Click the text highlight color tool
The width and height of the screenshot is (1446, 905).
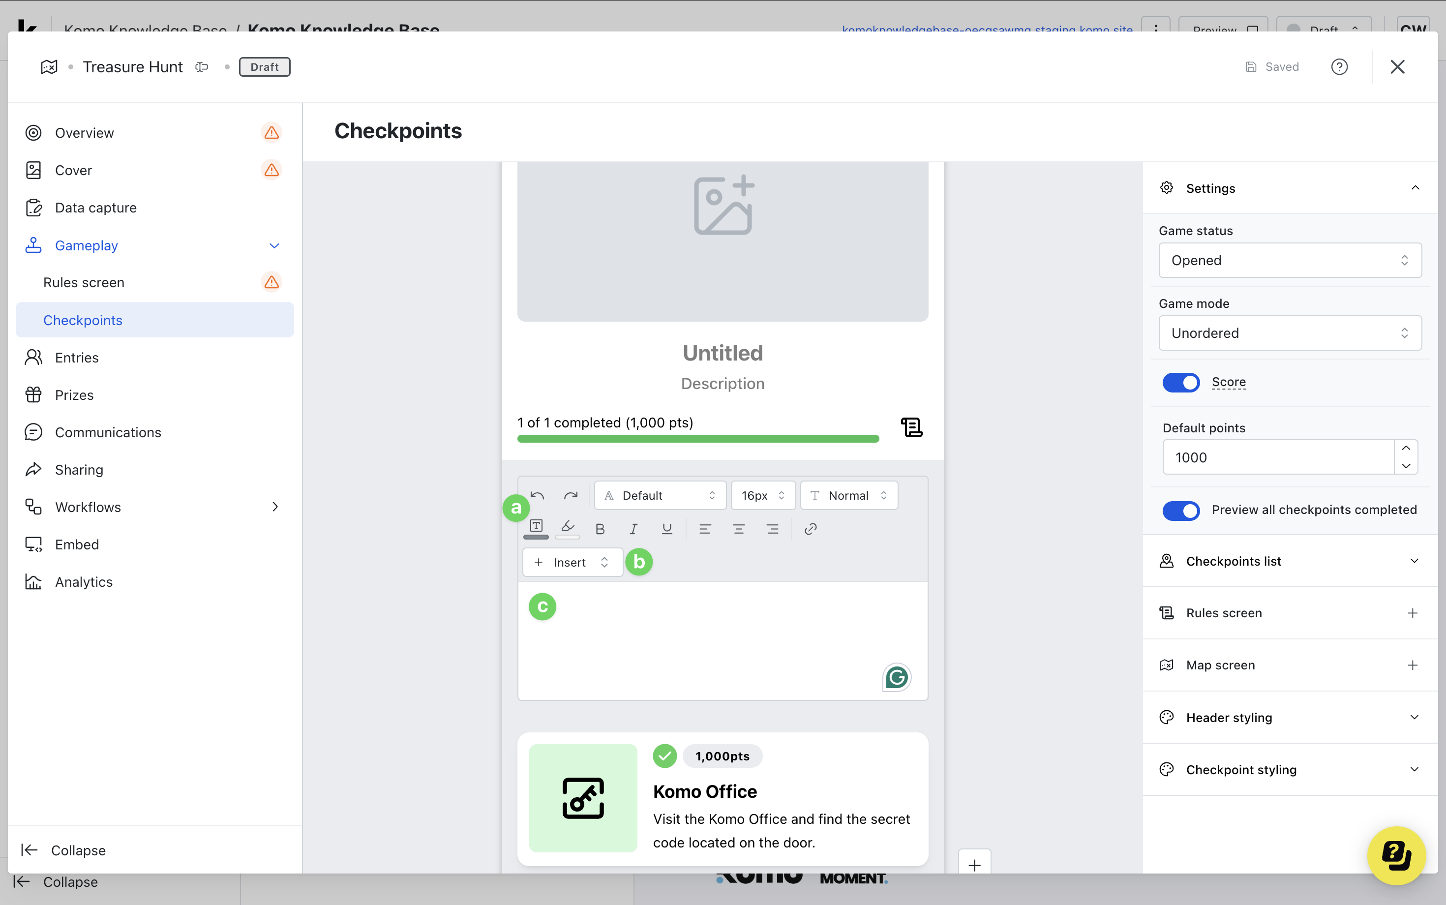tap(568, 528)
